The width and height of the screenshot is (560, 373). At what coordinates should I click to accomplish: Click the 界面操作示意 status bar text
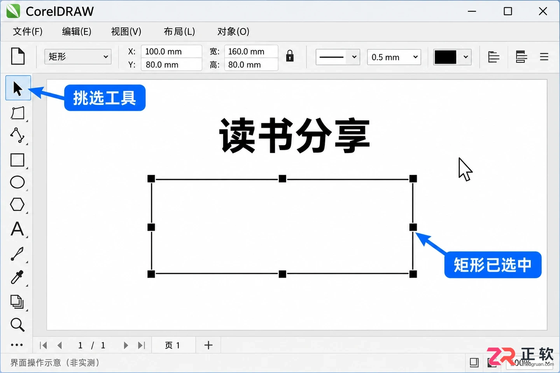click(55, 363)
